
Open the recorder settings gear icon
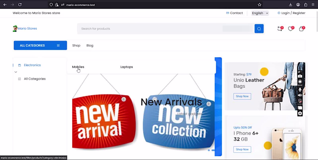pyautogui.click(x=300, y=113)
